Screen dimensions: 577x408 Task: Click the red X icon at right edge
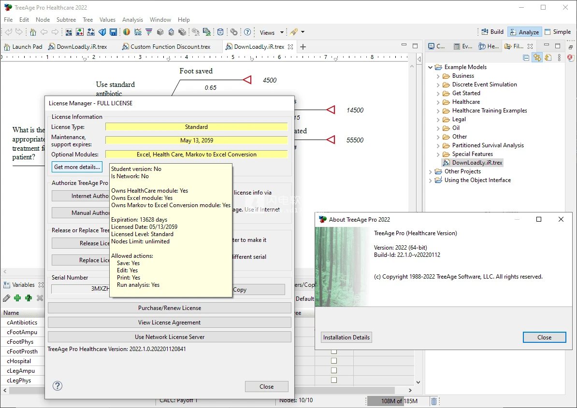(571, 58)
